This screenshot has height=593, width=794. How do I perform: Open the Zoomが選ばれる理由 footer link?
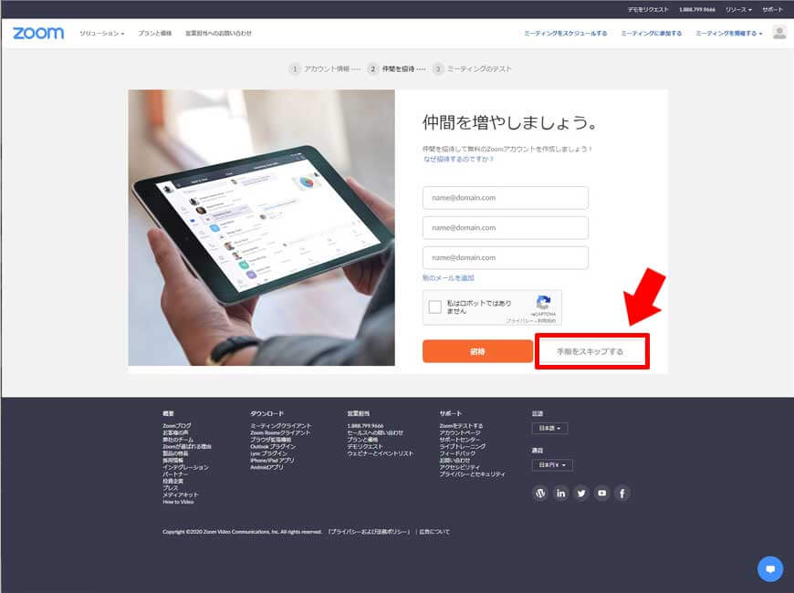pos(187,447)
